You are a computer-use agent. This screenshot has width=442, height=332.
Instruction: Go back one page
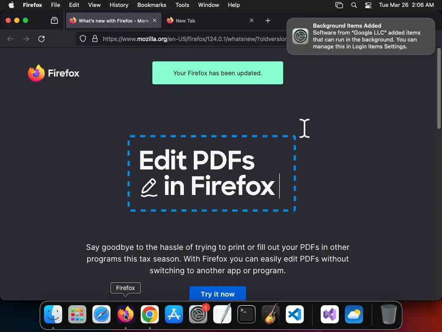click(10, 38)
